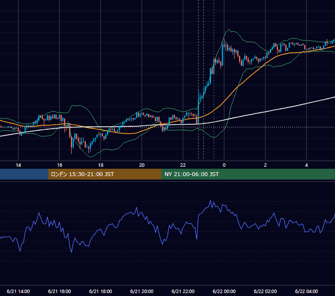Click the ロンドン 15:30-21:00 JST session band
This screenshot has height=296, width=335.
pyautogui.click(x=104, y=174)
